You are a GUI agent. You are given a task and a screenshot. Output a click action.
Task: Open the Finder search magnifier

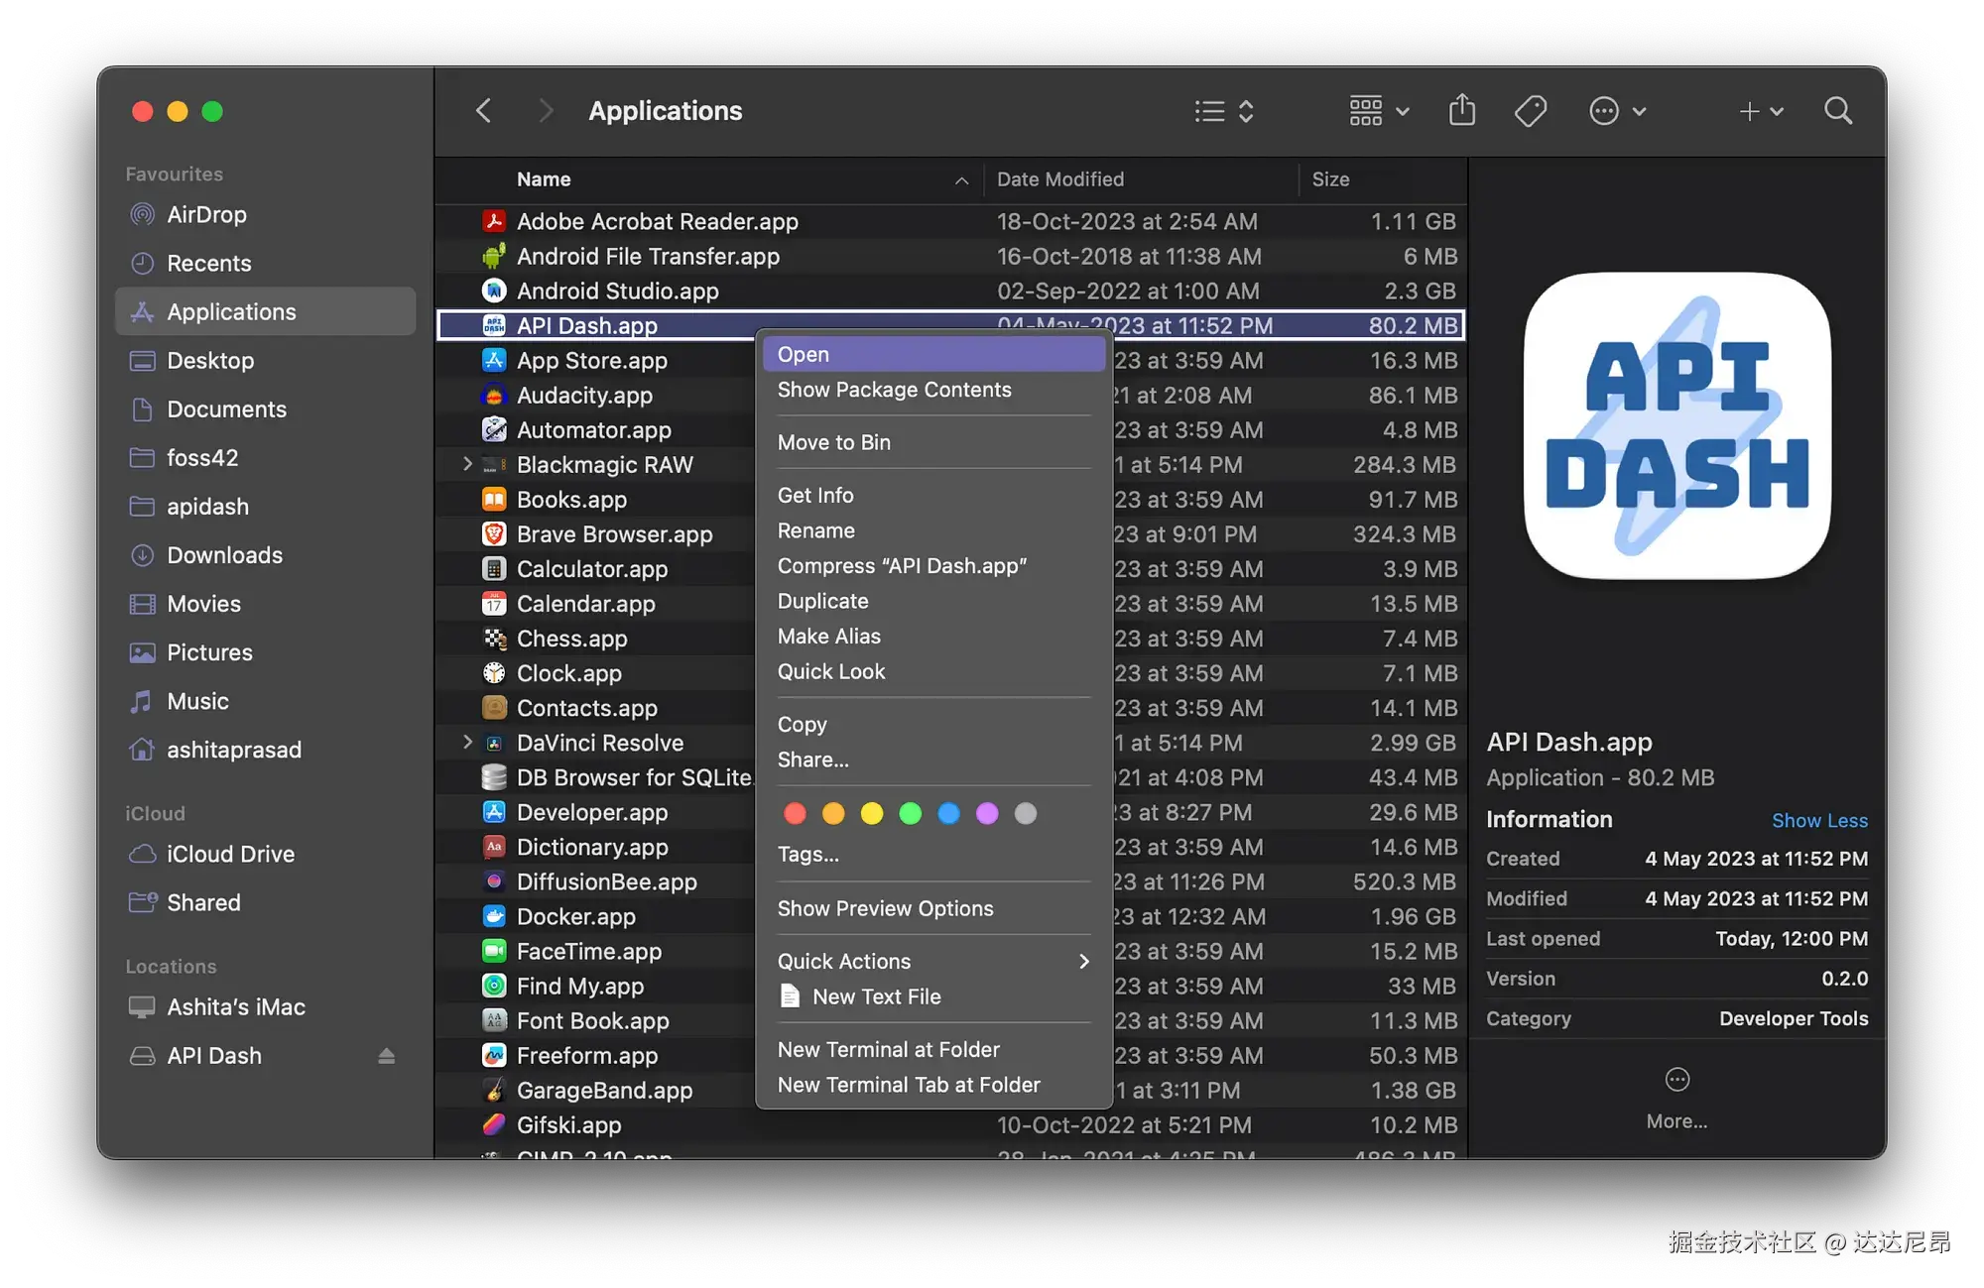point(1837,110)
